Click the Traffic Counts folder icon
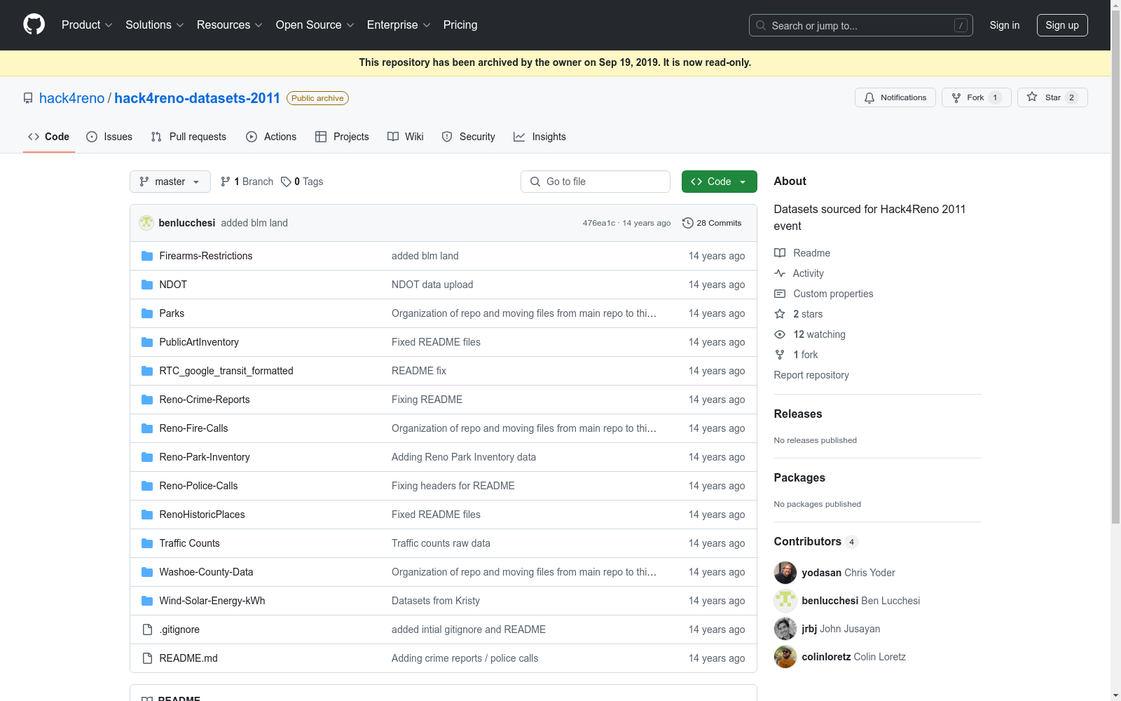 [147, 543]
